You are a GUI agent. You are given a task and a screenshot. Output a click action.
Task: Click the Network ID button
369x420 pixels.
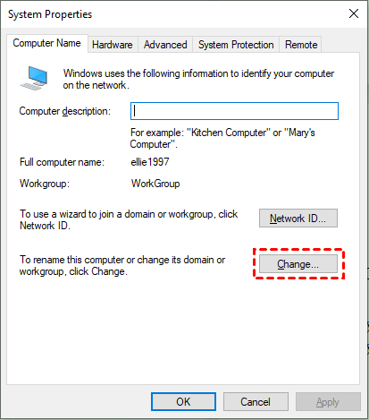click(x=298, y=219)
